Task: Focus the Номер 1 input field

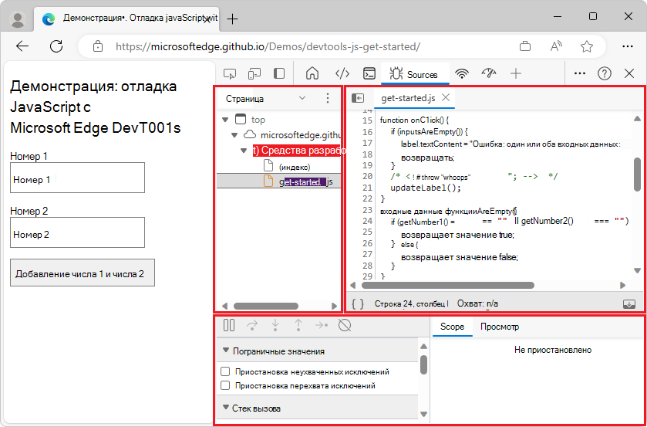Action: [78, 178]
